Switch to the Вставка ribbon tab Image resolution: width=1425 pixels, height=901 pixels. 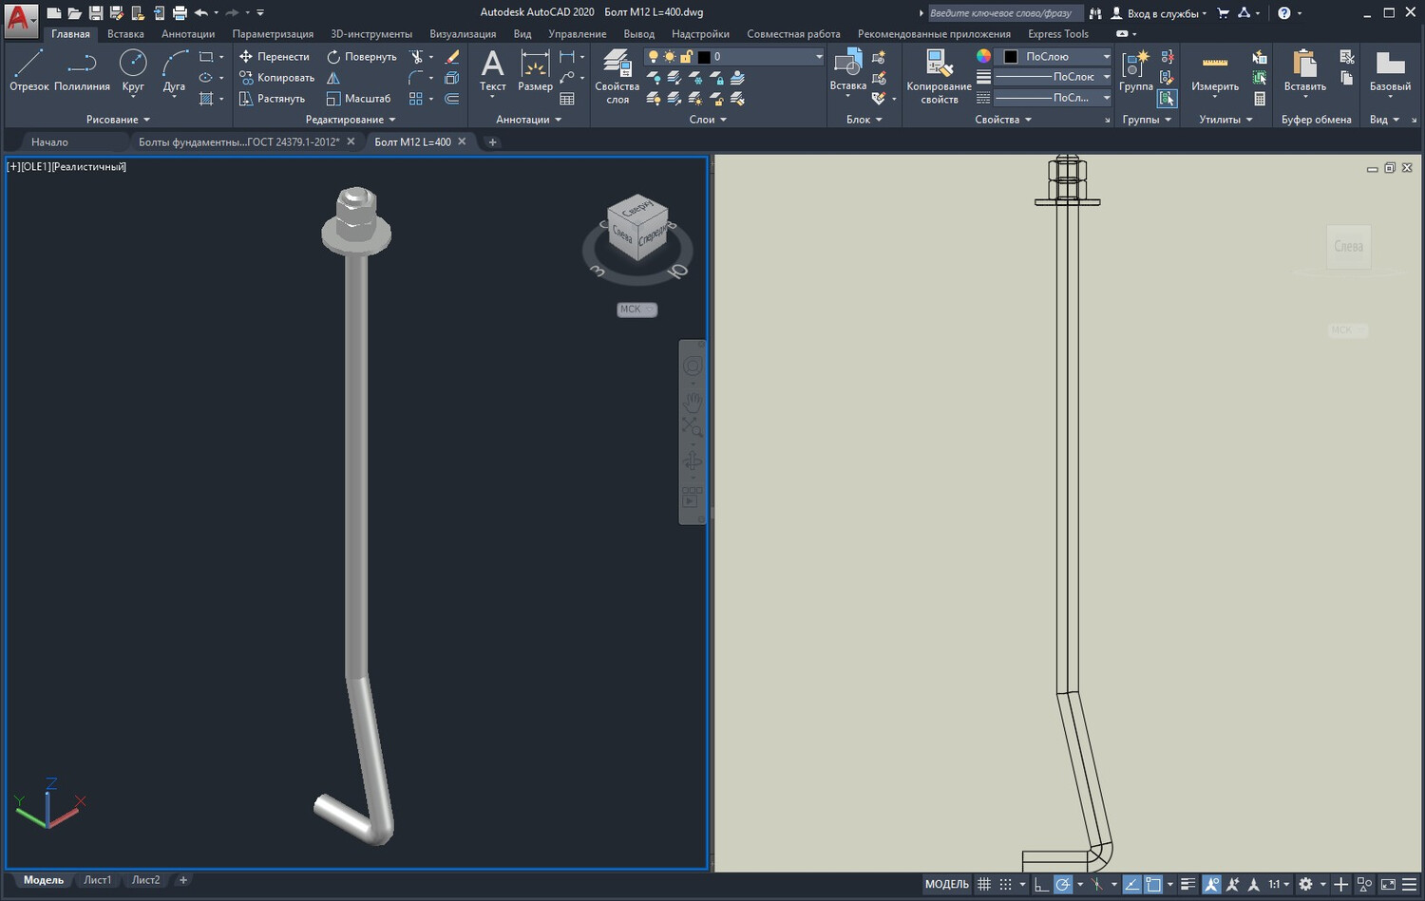coord(125,34)
